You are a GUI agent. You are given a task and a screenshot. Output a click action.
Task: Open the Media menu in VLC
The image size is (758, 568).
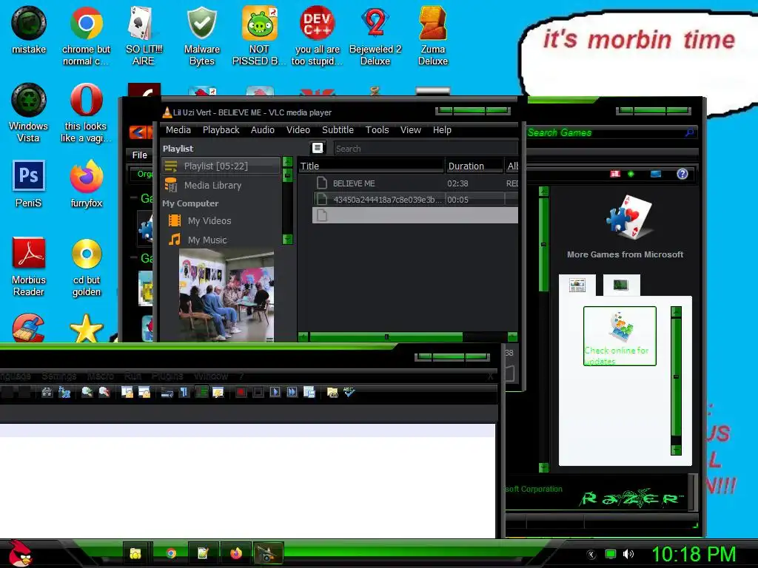click(178, 130)
